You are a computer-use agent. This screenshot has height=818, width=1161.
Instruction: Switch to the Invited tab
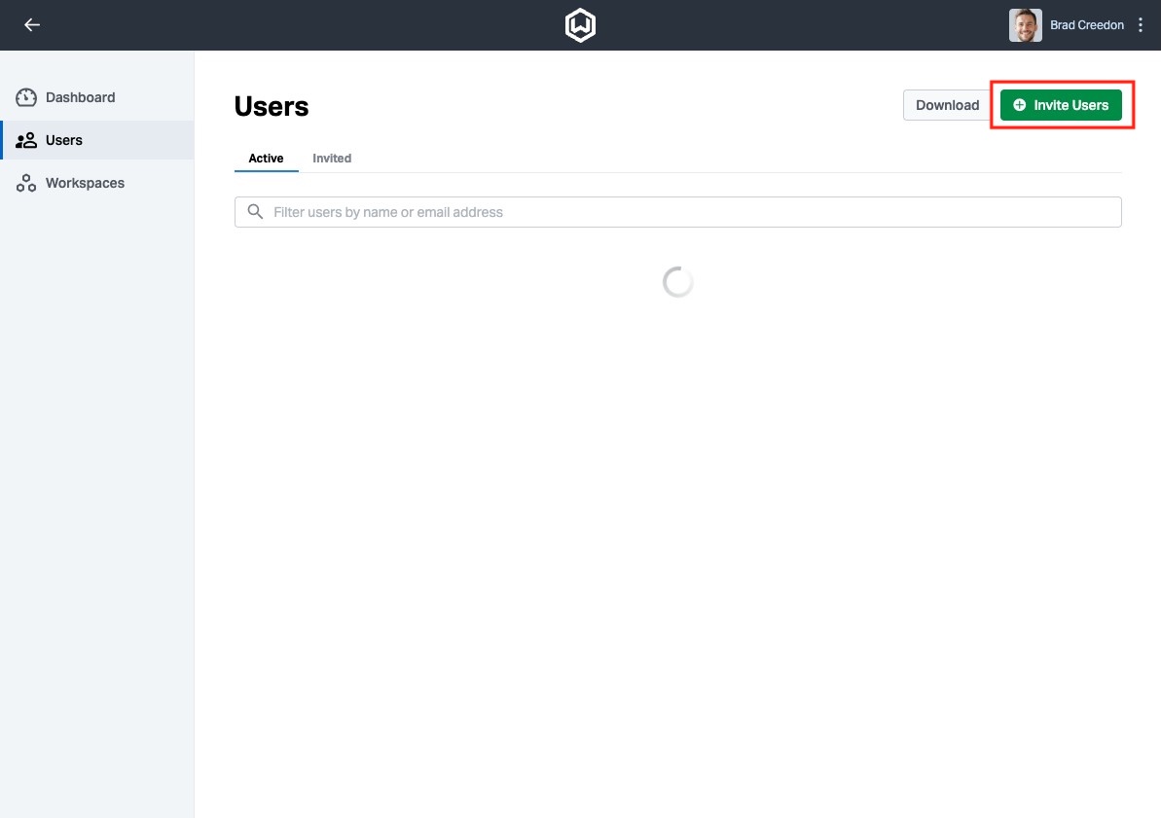pyautogui.click(x=331, y=158)
